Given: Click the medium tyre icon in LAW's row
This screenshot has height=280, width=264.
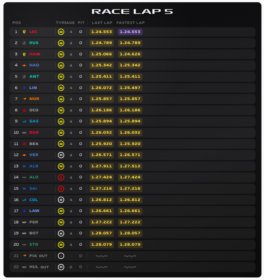Looking at the screenshot, I should pyautogui.click(x=61, y=211).
